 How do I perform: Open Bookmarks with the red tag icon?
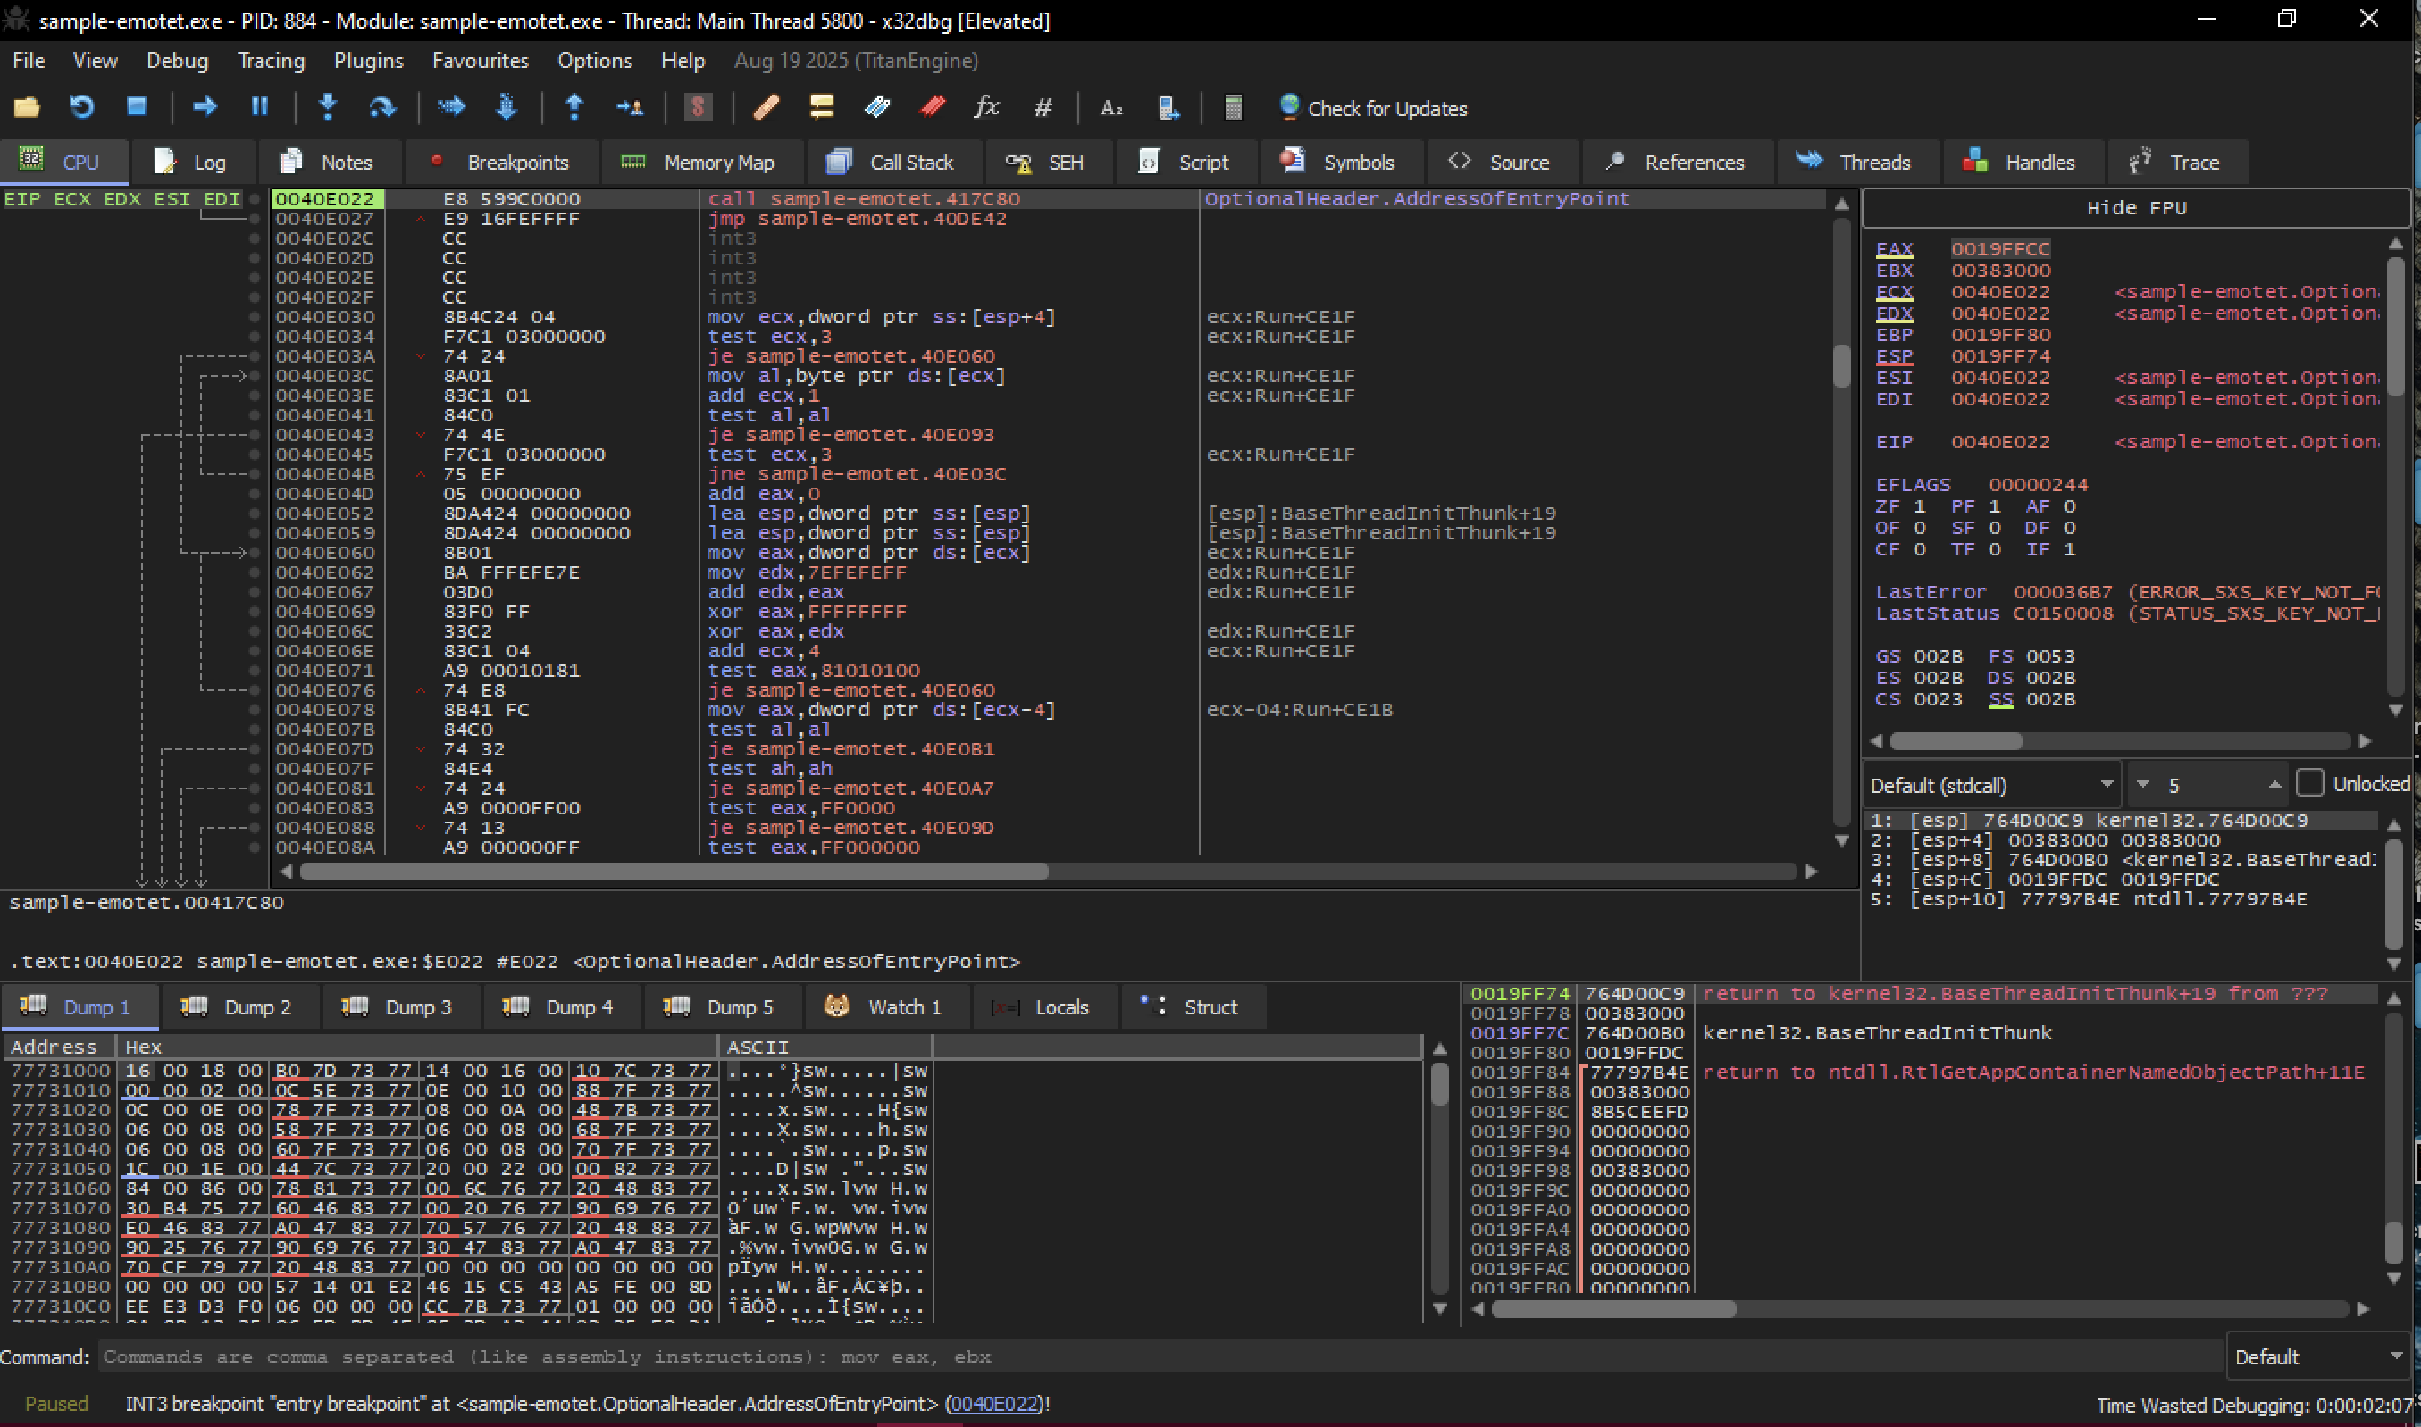(933, 107)
